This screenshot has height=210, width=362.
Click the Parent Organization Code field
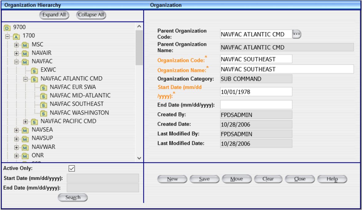[x=256, y=34]
